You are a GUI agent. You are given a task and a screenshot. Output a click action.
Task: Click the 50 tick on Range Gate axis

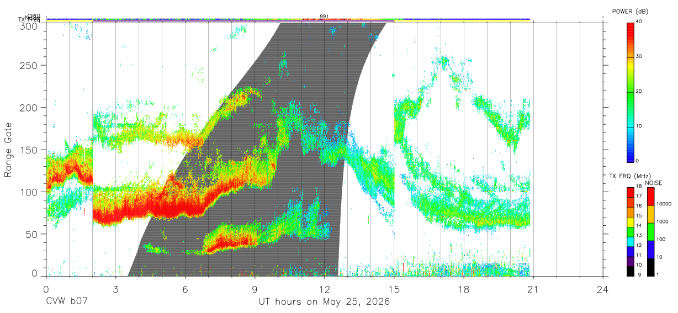point(33,234)
